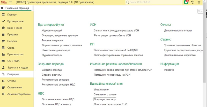Open Новости under Информация
This screenshot has width=207, height=107.
[x=169, y=70]
